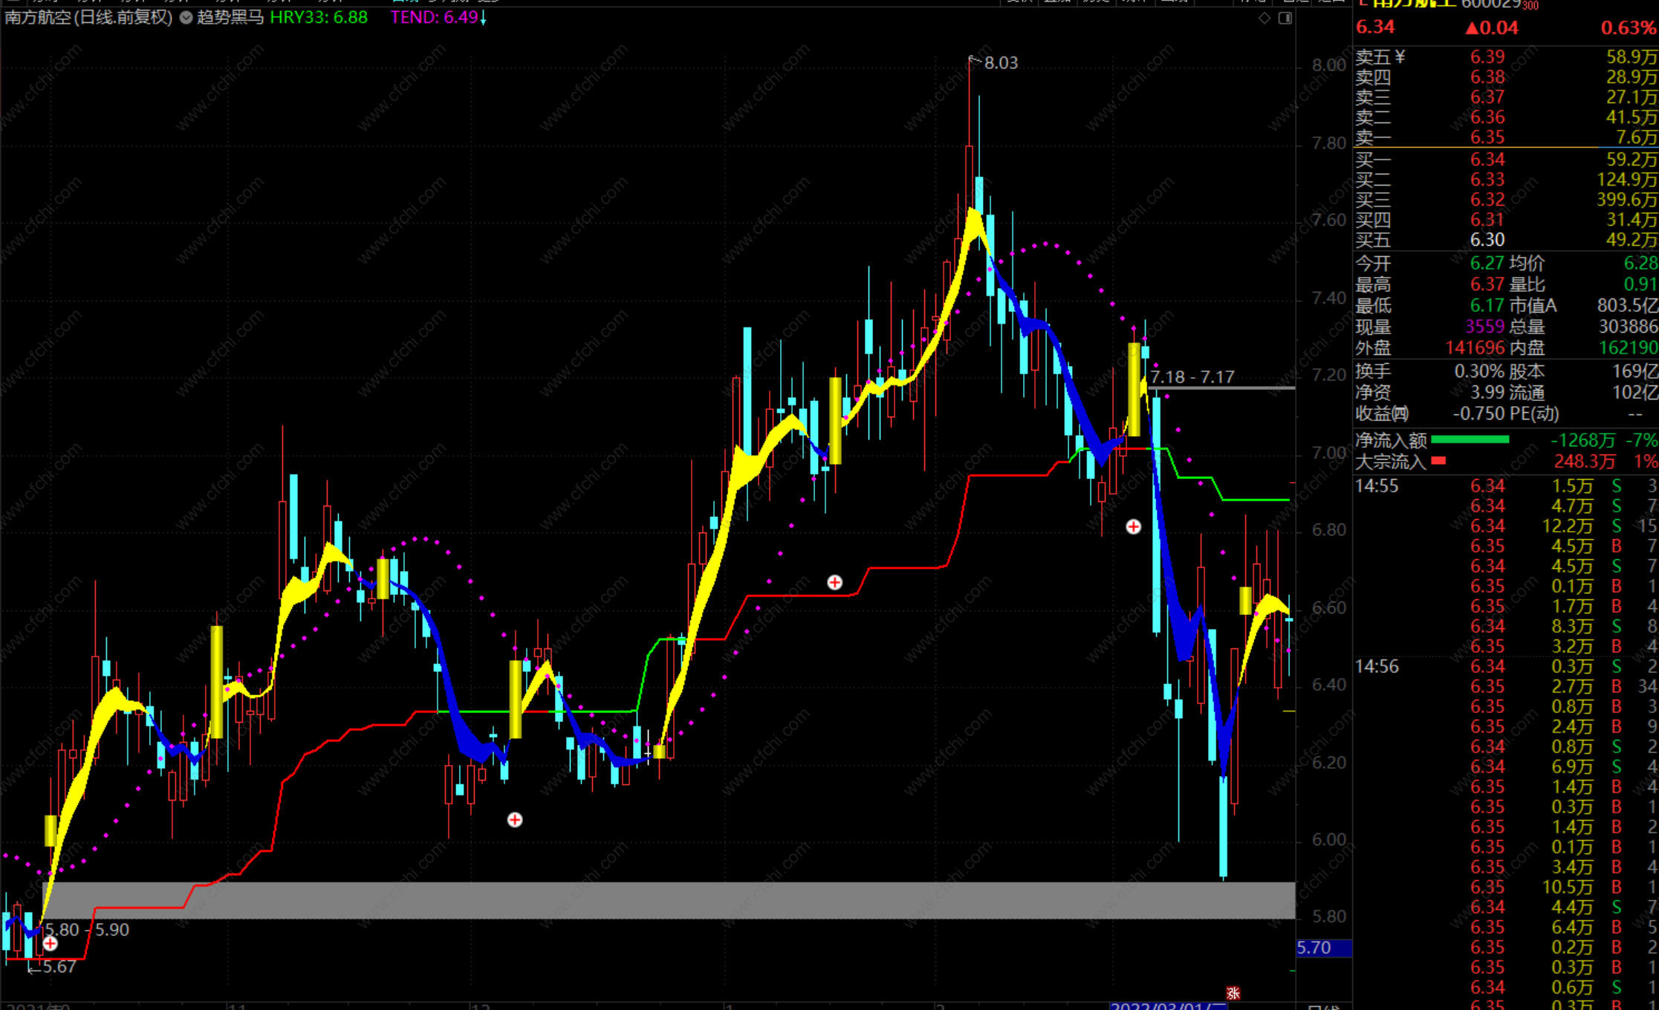
Task: Click the 7.18 - 7.17 resistance line label
Action: [x=1192, y=377]
